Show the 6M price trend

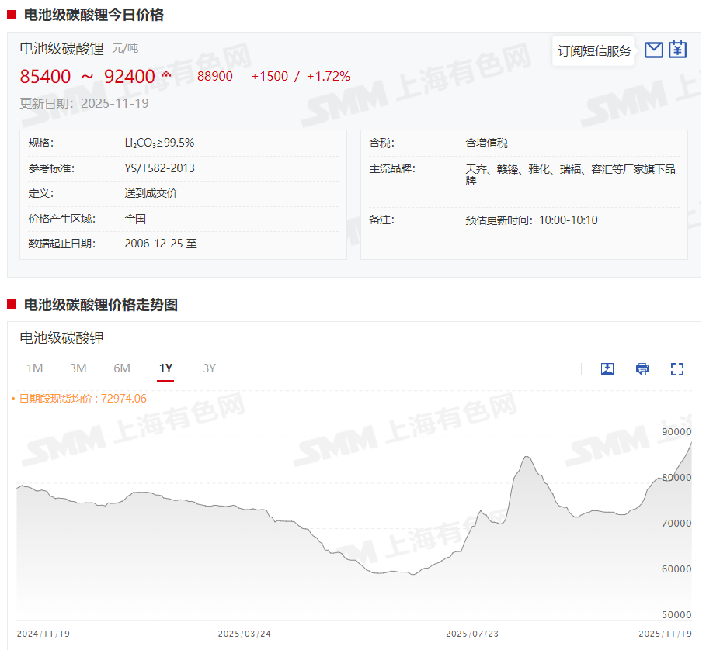coord(122,368)
